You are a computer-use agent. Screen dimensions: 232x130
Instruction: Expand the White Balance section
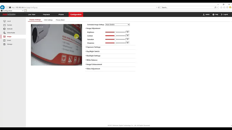click(92, 60)
